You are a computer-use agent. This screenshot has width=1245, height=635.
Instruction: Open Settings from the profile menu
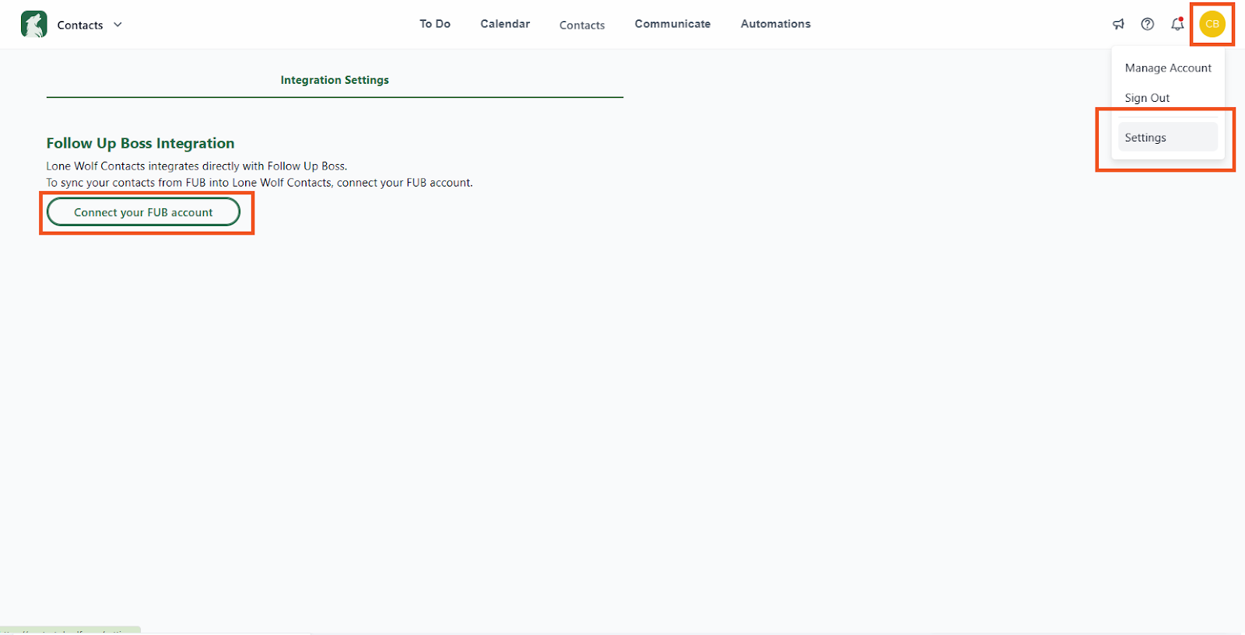(x=1145, y=138)
